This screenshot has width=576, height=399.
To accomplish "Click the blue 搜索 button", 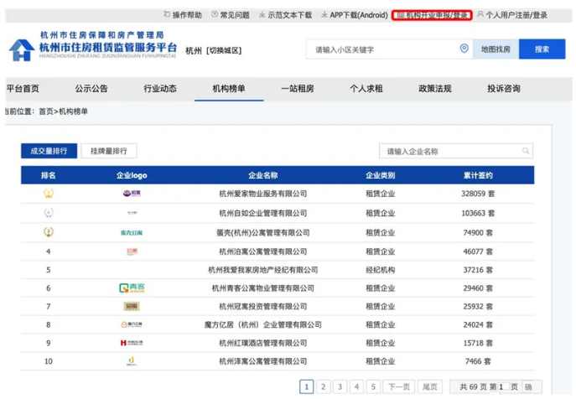I will tap(542, 49).
